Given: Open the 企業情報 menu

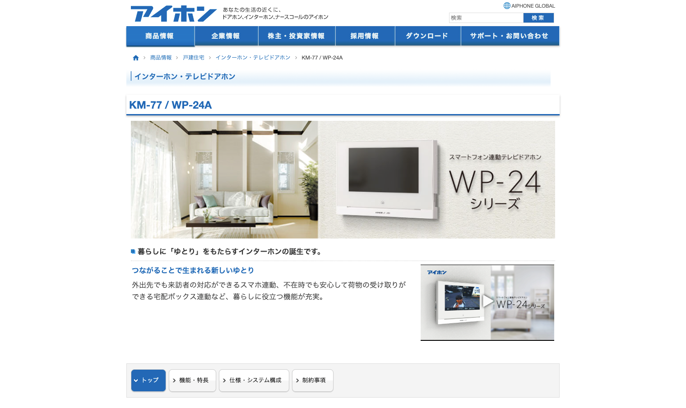Looking at the screenshot, I should click(226, 36).
